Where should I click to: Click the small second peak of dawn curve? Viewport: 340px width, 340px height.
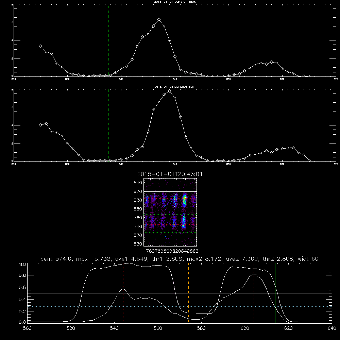coord(272,62)
